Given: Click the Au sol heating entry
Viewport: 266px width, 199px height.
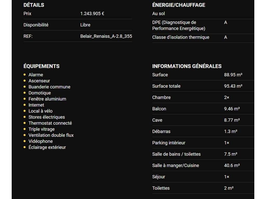Looking at the screenshot, I should [158, 13].
